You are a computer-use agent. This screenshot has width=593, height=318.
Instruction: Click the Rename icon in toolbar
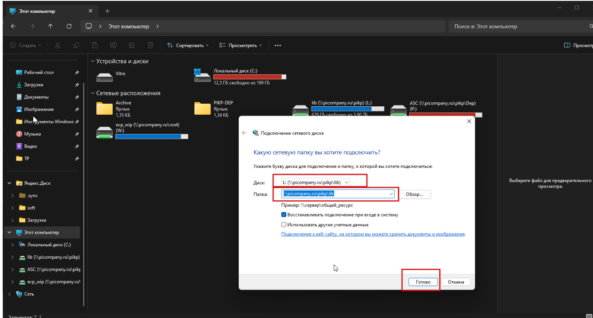113,45
